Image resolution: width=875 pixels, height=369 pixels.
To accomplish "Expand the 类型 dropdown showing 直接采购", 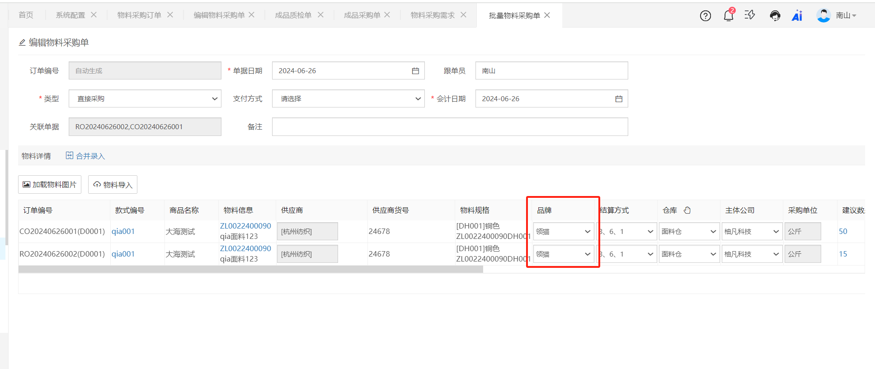I will pyautogui.click(x=145, y=99).
